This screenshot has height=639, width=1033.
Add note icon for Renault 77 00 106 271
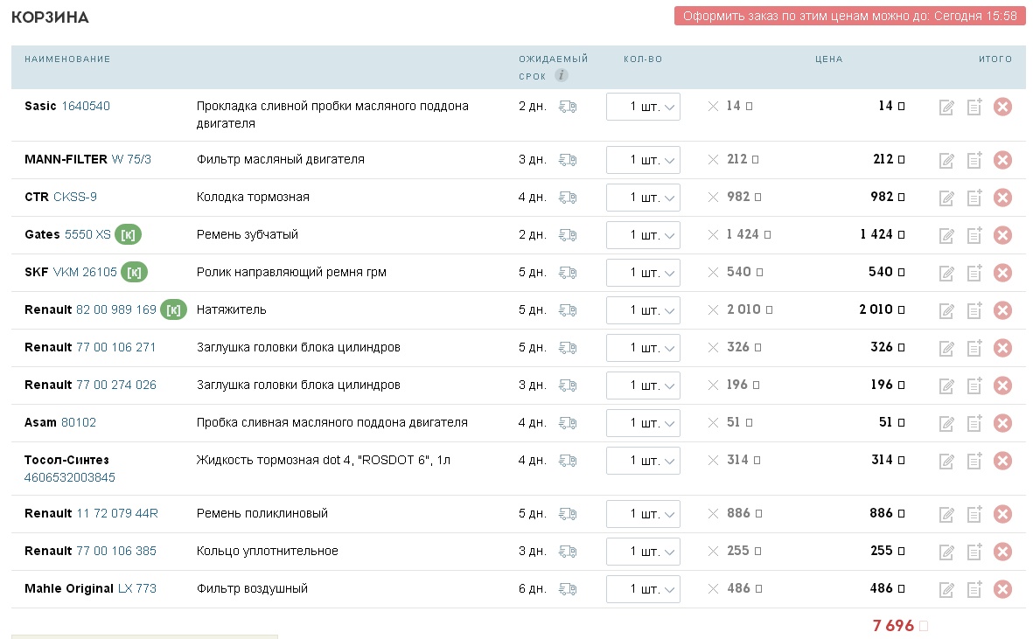point(974,347)
